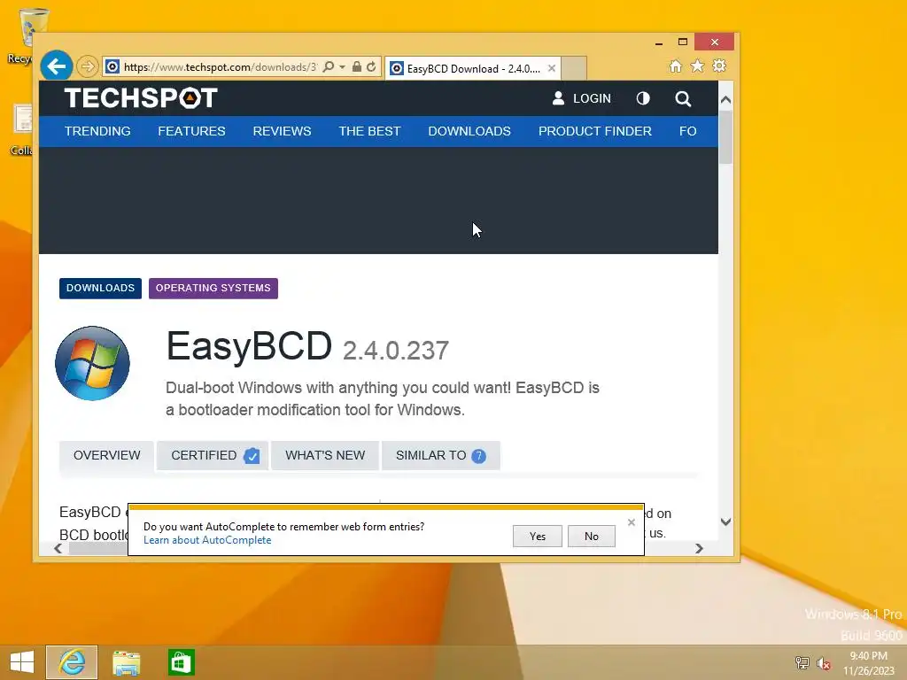Screen dimensions: 907x680
Task: Click the TechSpot logo
Action: click(x=141, y=97)
